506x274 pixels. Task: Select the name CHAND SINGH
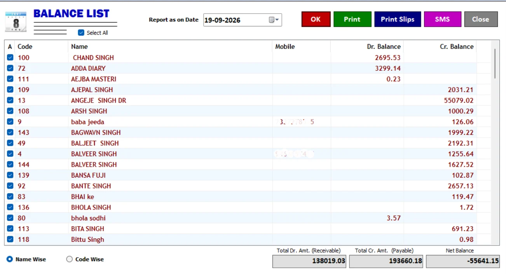pos(93,58)
